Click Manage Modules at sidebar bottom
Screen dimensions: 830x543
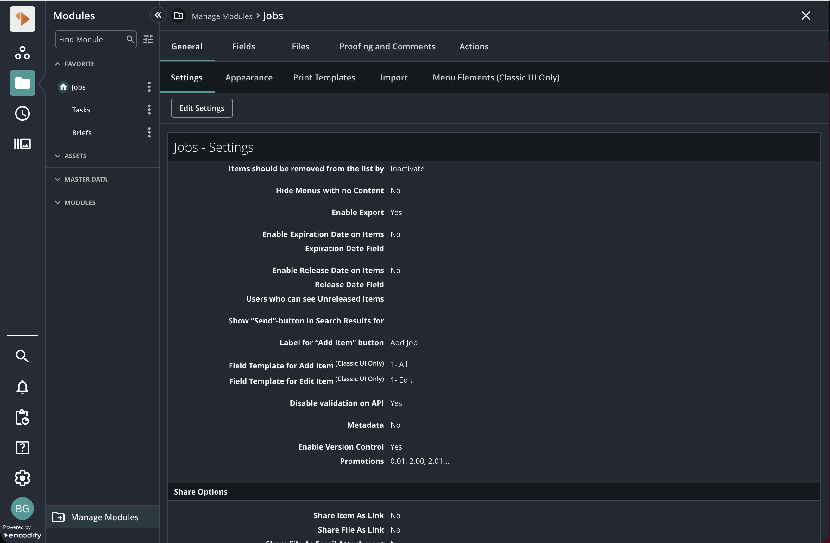pos(102,517)
